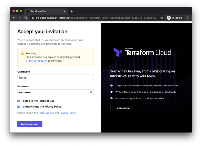Open Chrome three-dot menu
Viewport: 202px width, 146px height.
coord(188,18)
